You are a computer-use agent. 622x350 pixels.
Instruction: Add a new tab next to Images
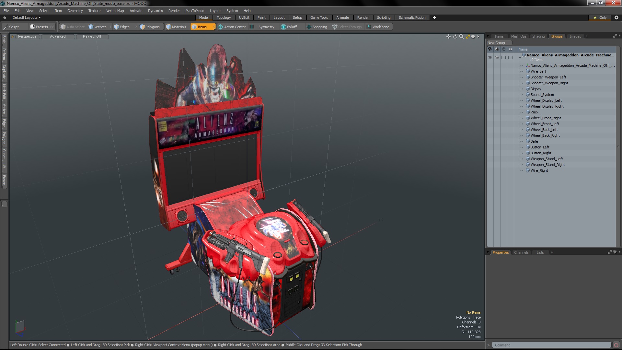point(587,36)
